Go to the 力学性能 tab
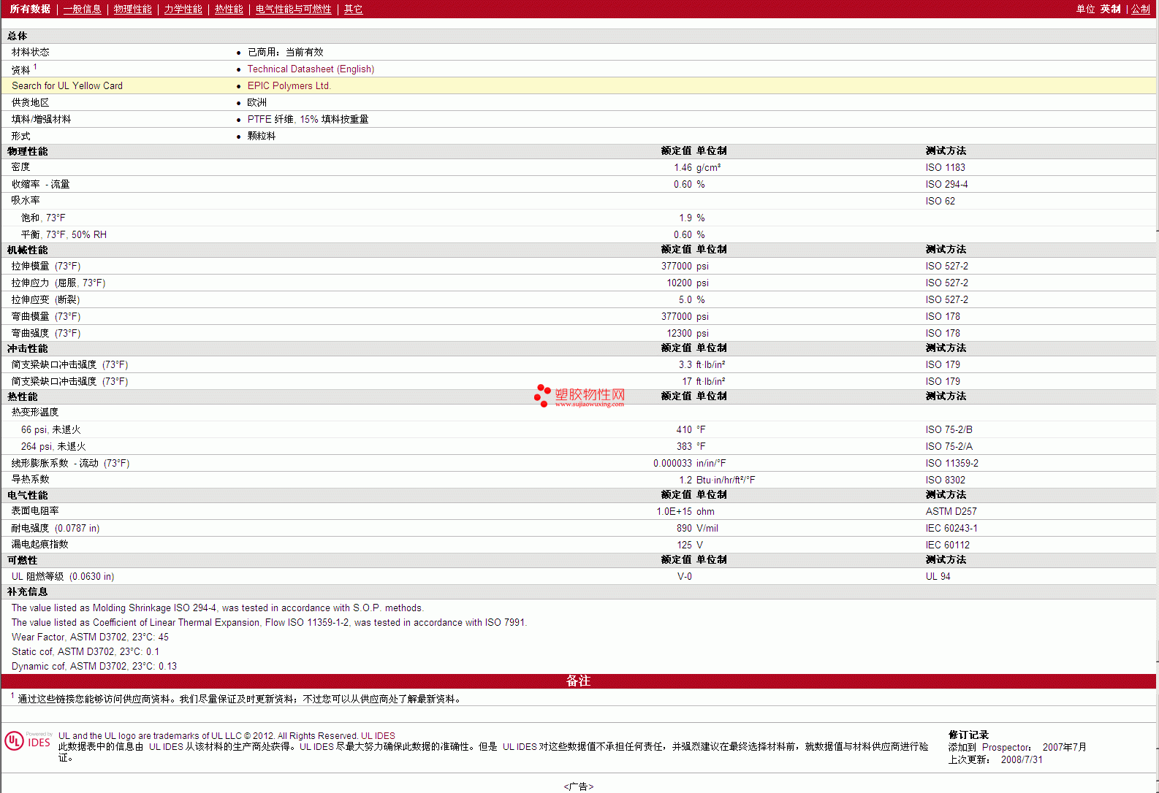Image resolution: width=1159 pixels, height=793 pixels. (x=183, y=9)
